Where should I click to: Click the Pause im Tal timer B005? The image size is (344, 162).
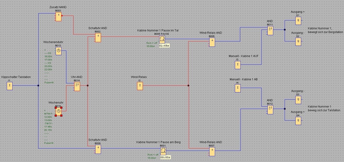point(162,39)
